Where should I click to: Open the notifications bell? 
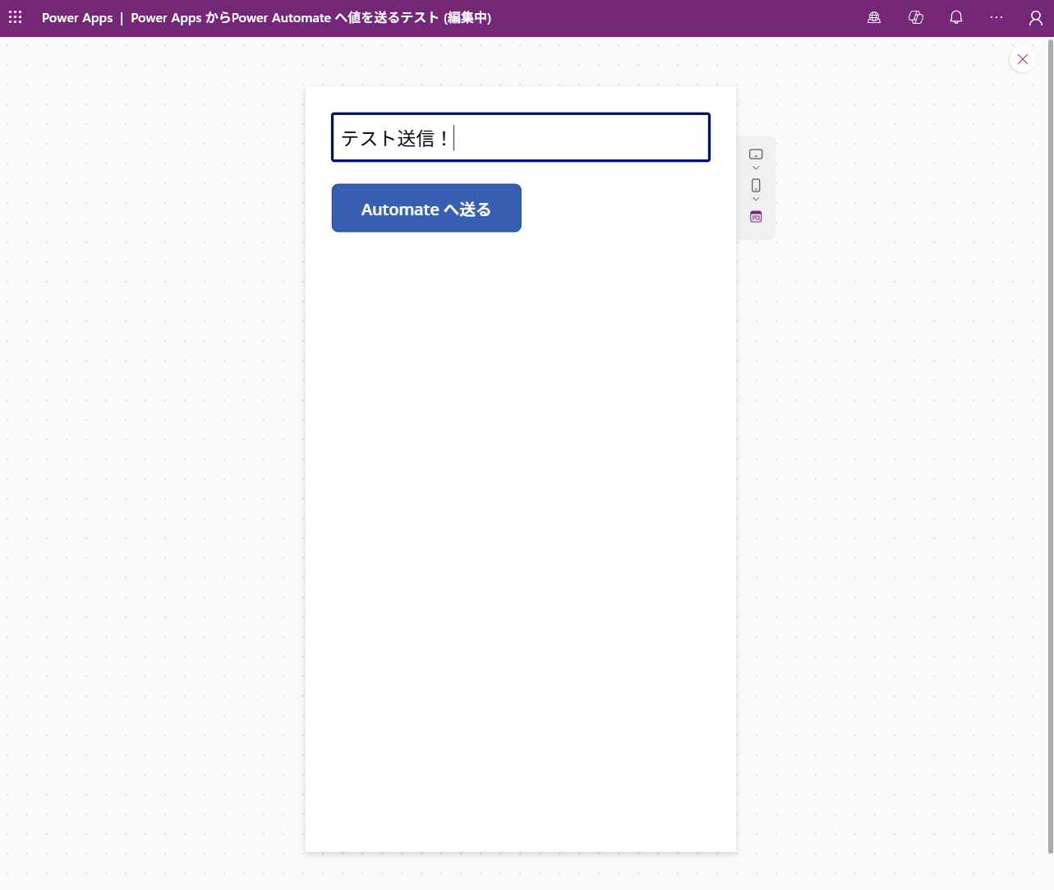pos(956,17)
